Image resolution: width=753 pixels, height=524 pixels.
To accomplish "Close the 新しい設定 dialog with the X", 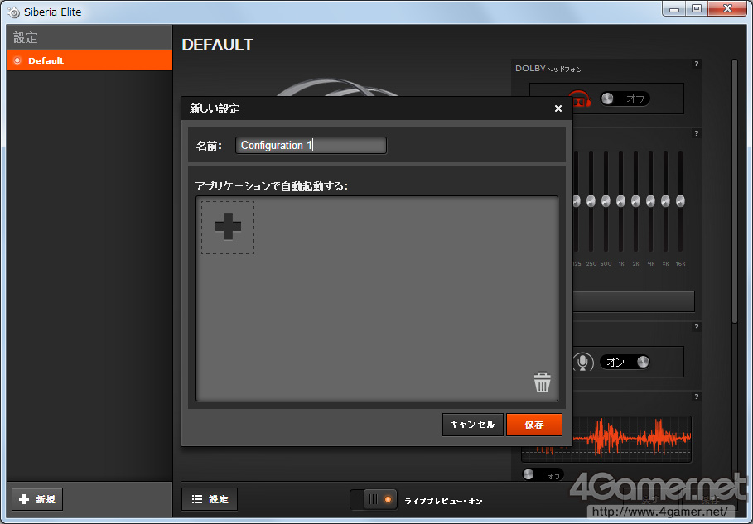I will 558,108.
